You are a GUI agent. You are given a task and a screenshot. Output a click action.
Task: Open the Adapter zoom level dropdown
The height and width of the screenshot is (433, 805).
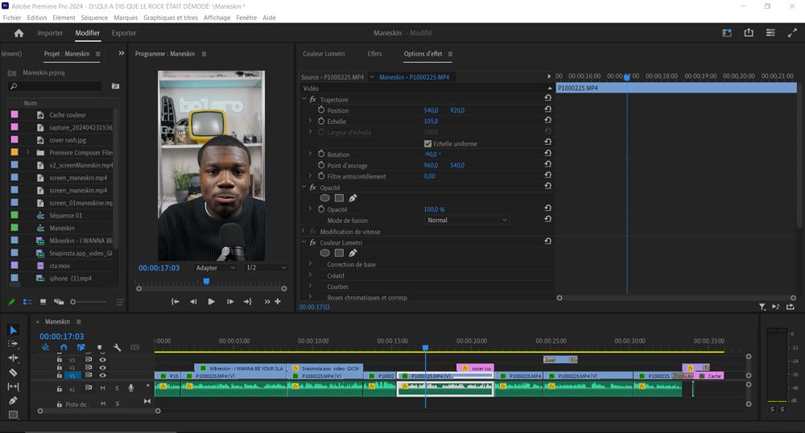(216, 268)
